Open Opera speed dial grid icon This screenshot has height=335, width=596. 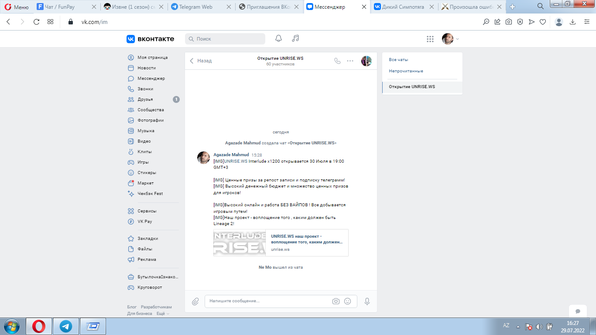coord(50,22)
